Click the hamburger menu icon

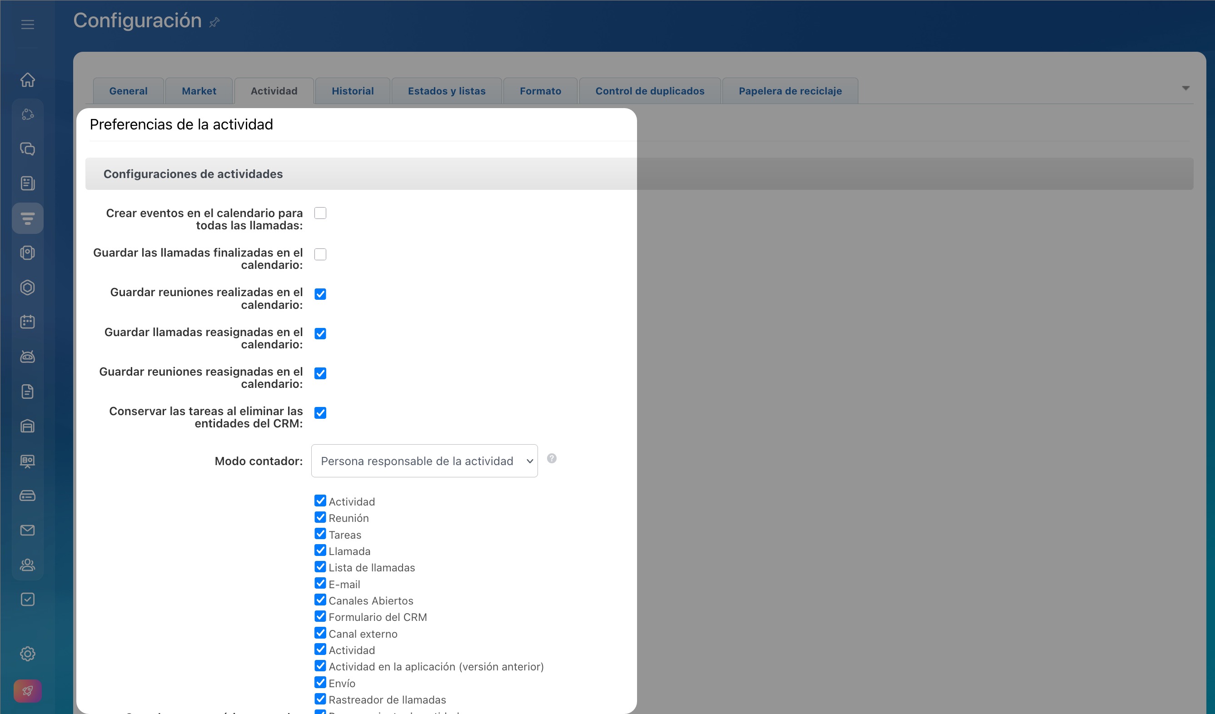(27, 24)
